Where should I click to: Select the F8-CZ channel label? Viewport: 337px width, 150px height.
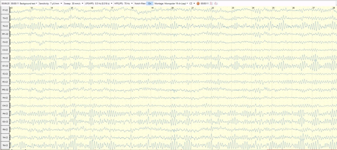(5, 129)
